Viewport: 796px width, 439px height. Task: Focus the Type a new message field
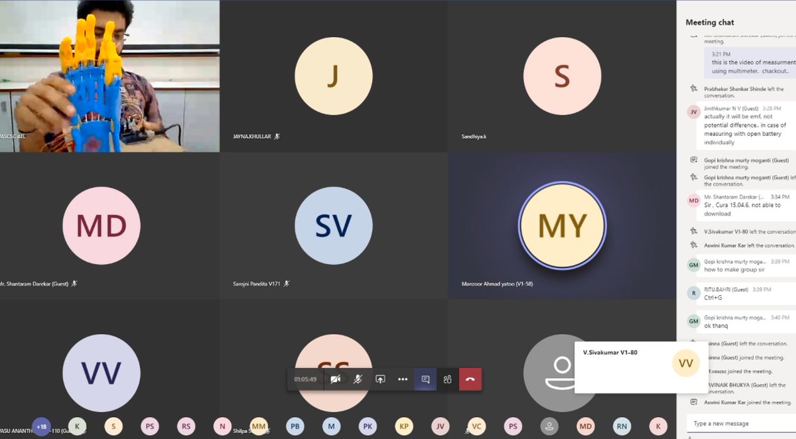click(x=741, y=423)
